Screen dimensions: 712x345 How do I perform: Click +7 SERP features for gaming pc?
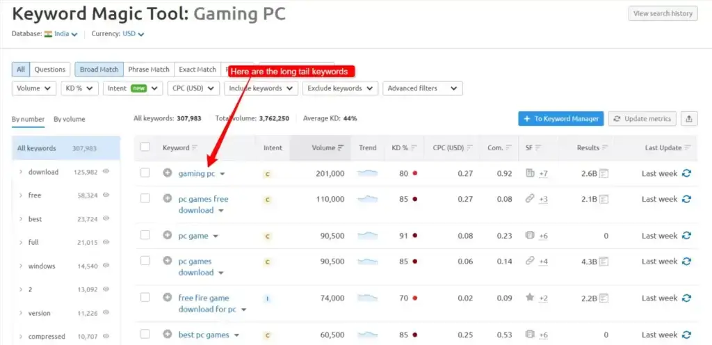tap(543, 173)
